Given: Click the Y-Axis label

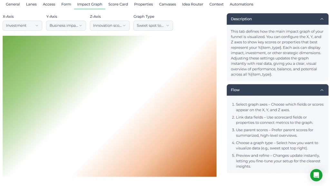Looking at the screenshot, I should click(52, 16).
